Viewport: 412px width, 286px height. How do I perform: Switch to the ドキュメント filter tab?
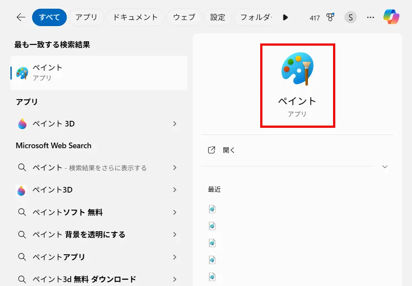(135, 17)
